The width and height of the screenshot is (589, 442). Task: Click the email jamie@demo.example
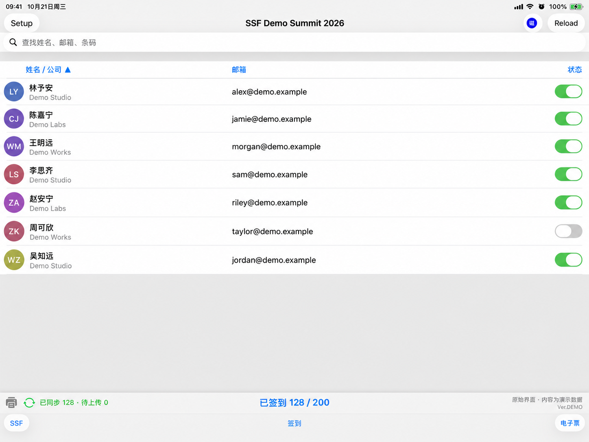[x=272, y=119]
